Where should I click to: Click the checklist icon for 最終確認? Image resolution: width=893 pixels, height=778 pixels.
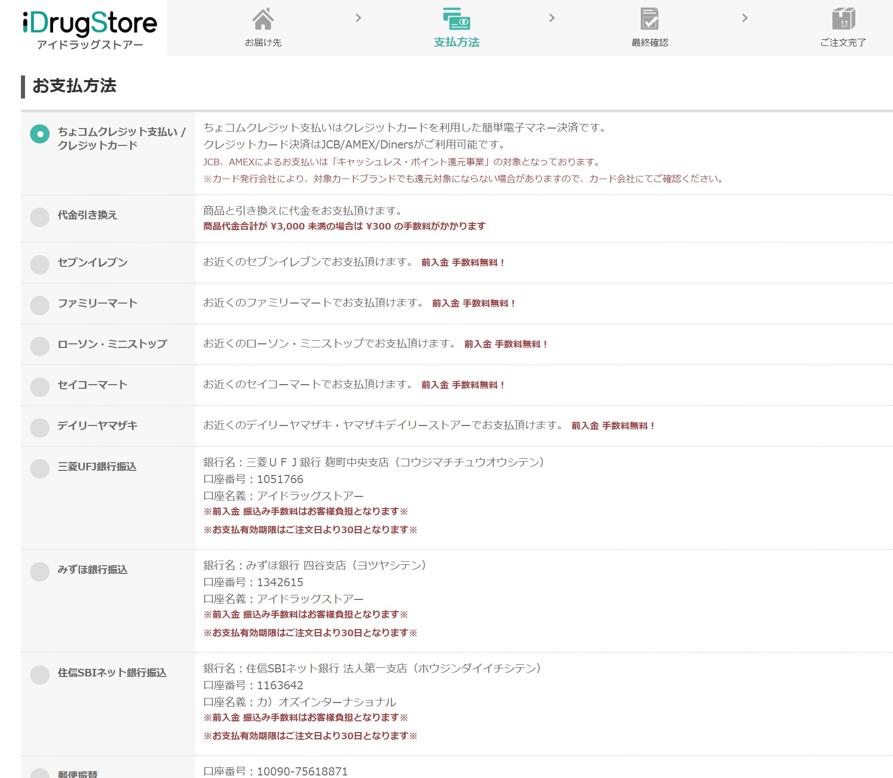649,19
